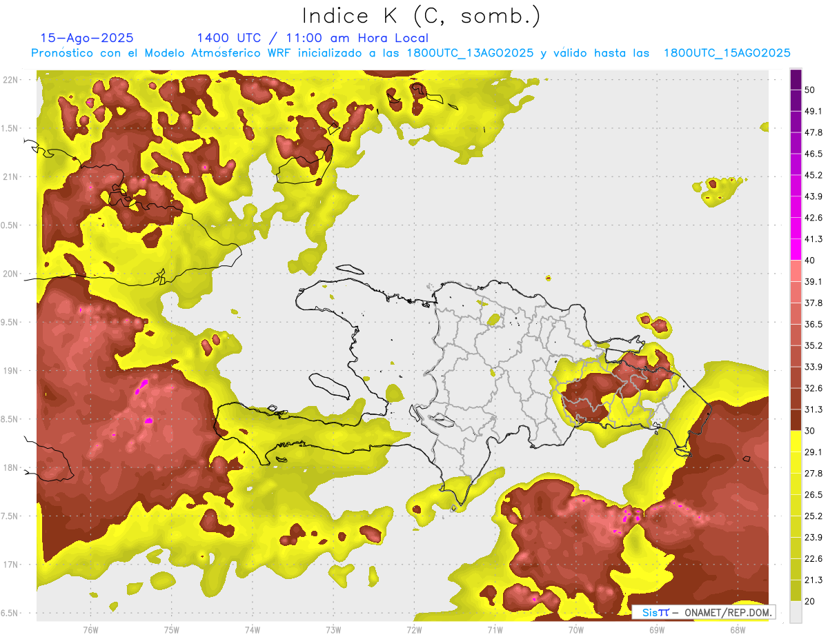Click colorbar value "21.3"
The image size is (828, 639).
point(813,580)
